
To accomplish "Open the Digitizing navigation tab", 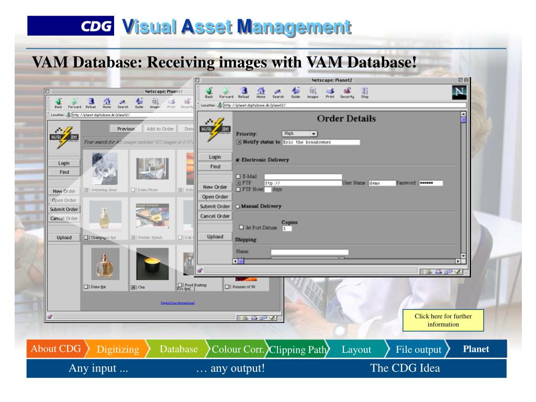I will coord(118,349).
